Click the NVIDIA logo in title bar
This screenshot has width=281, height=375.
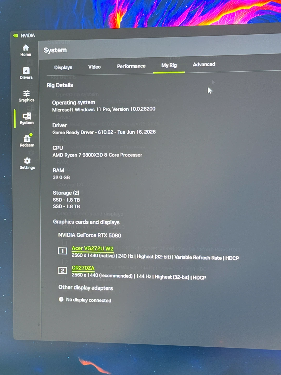point(16,35)
